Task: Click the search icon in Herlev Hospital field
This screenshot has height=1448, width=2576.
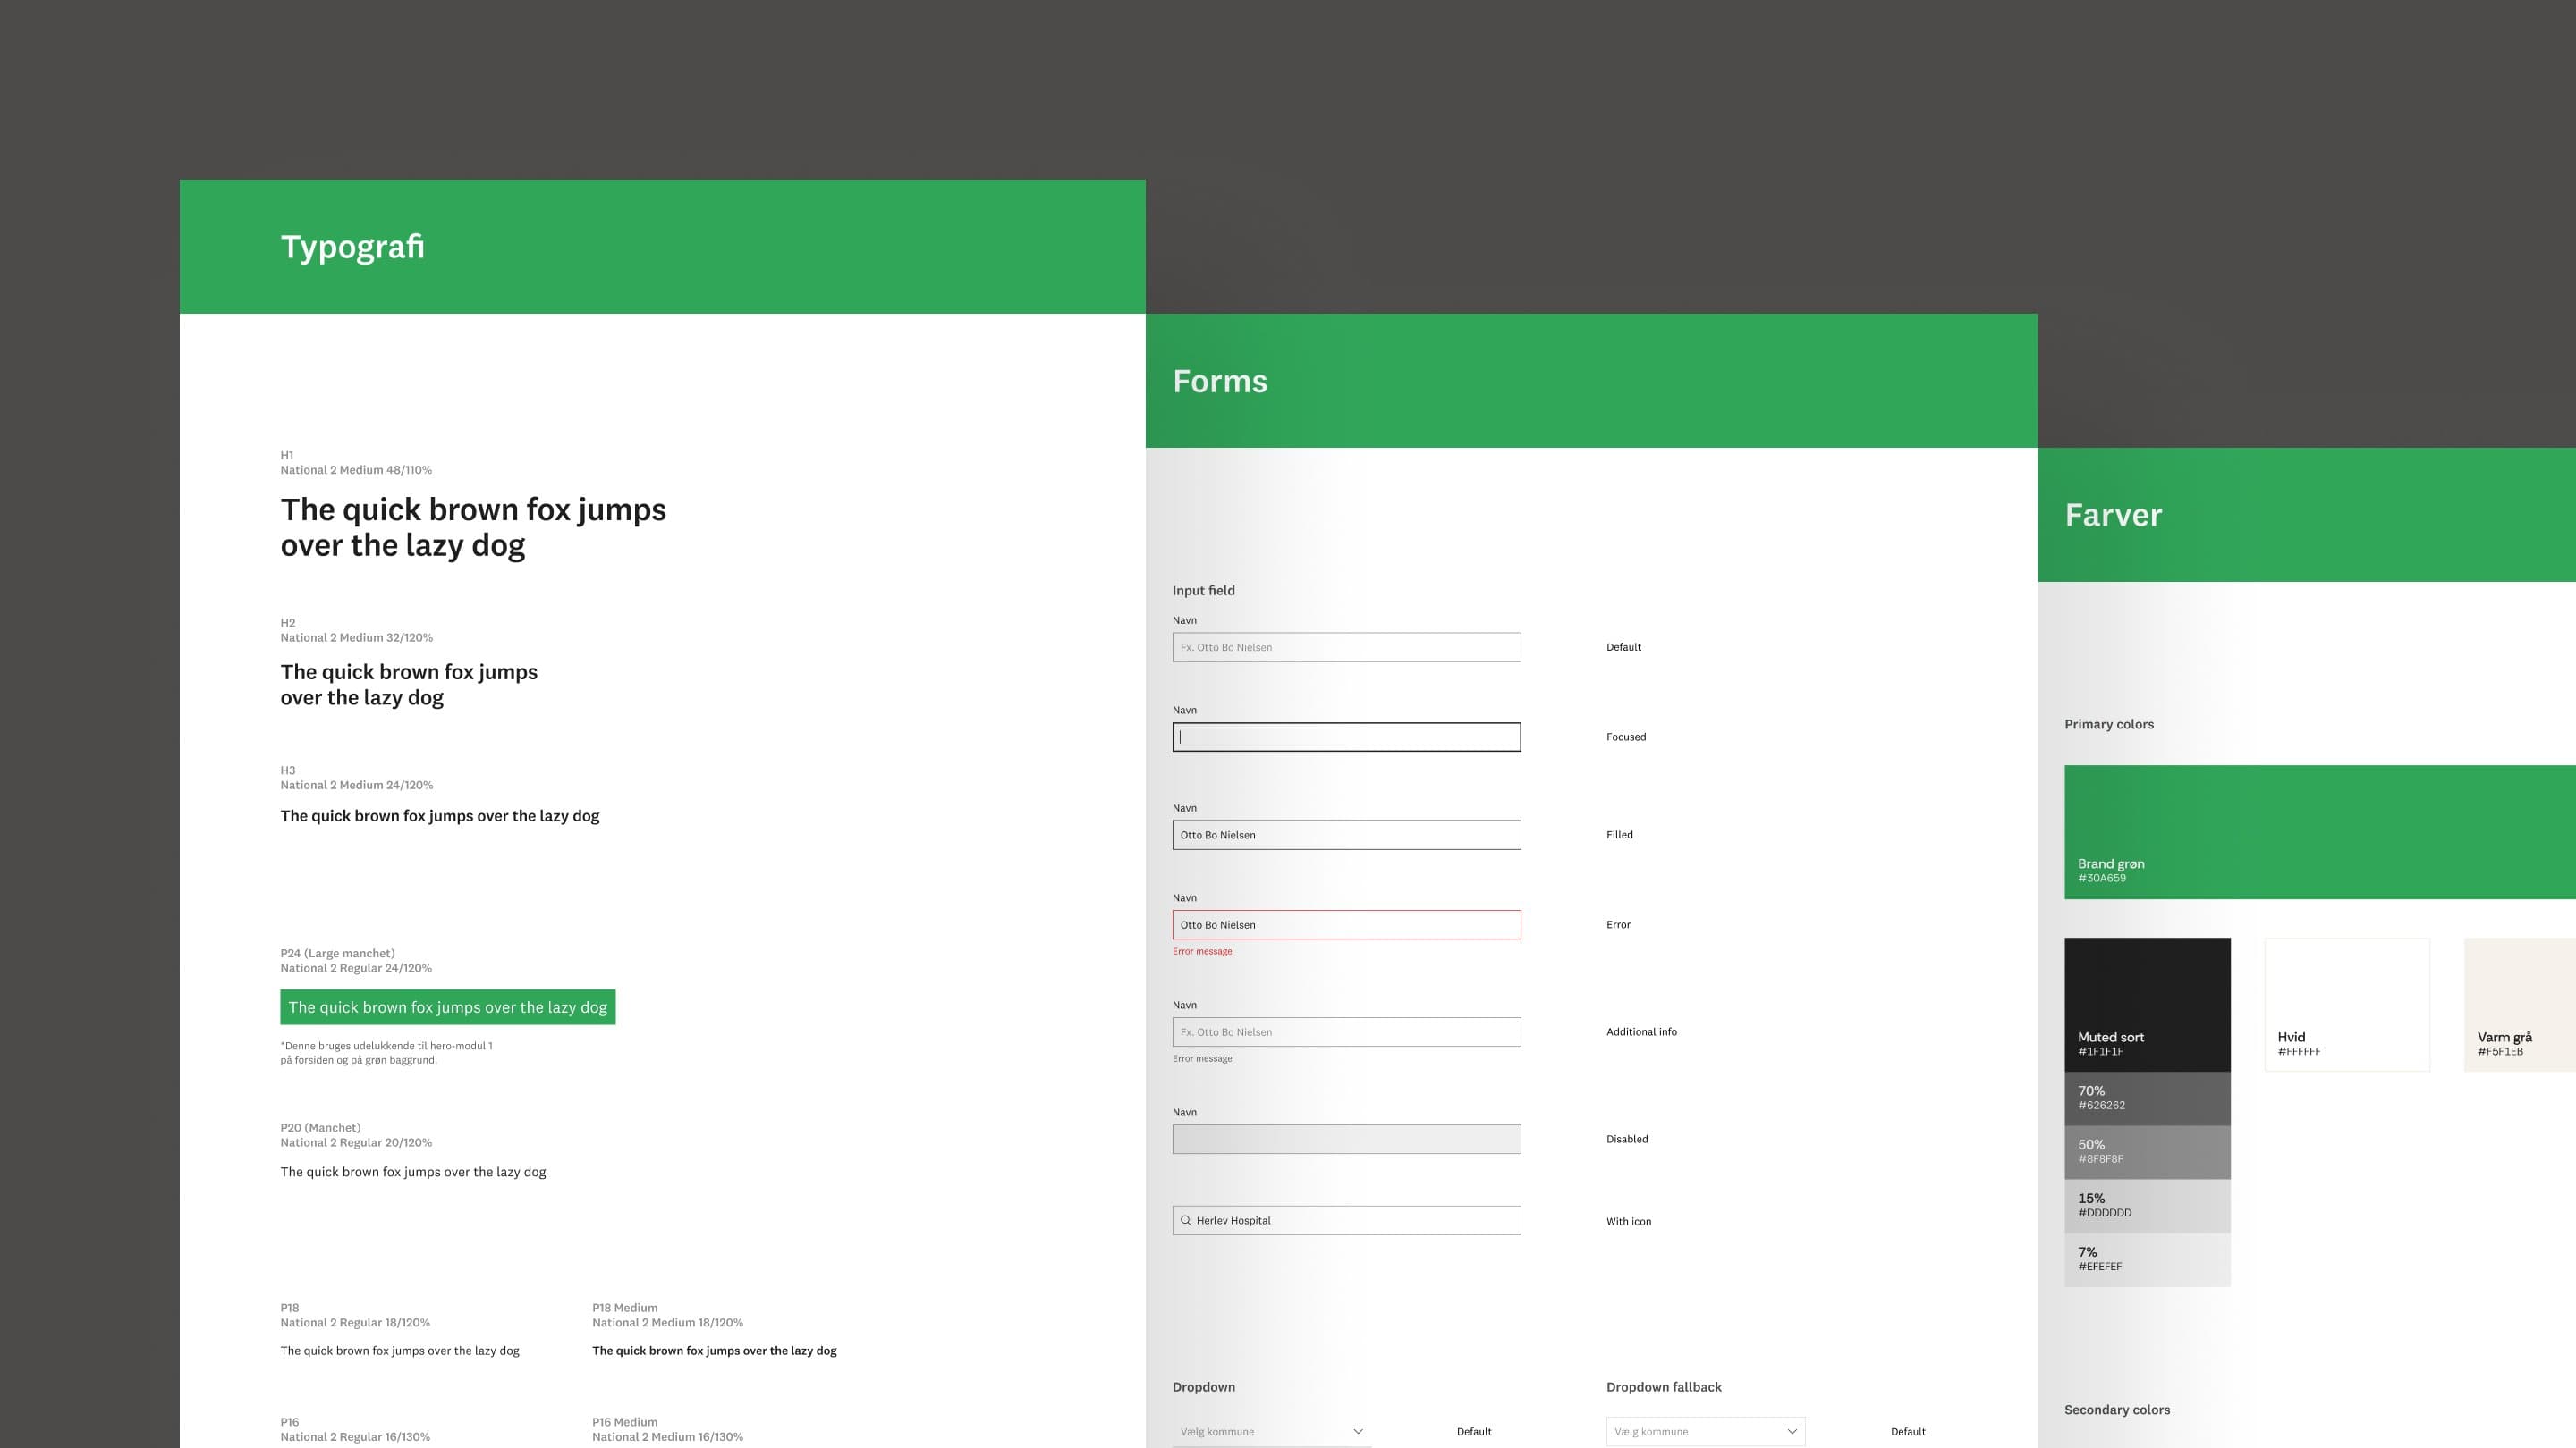Action: (x=1186, y=1220)
